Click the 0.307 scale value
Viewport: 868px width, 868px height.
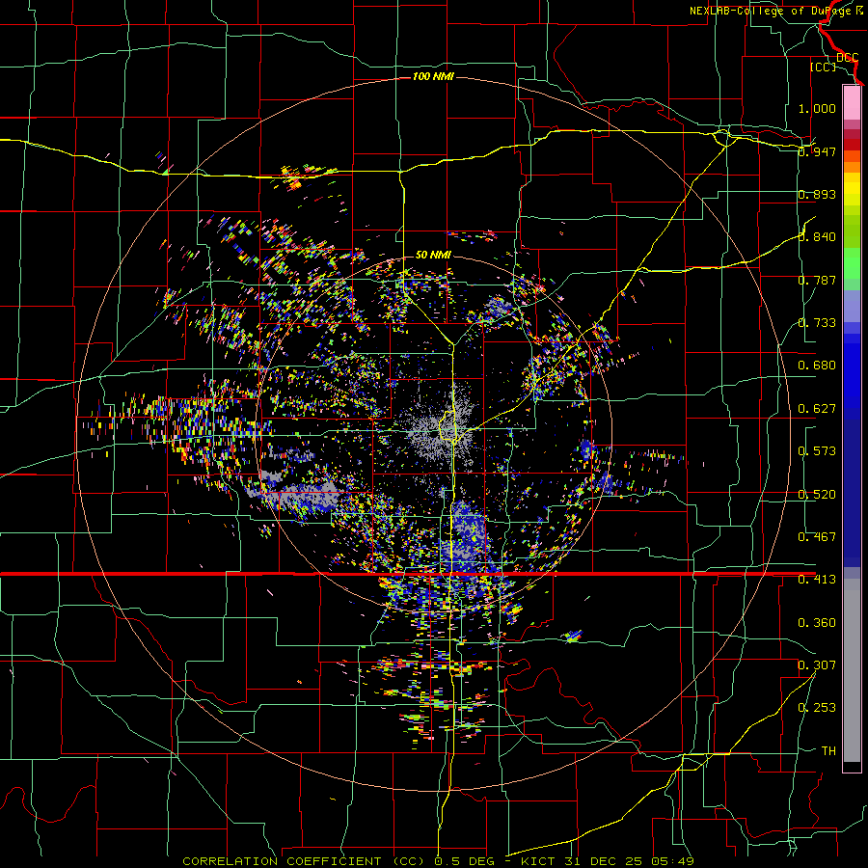[817, 665]
